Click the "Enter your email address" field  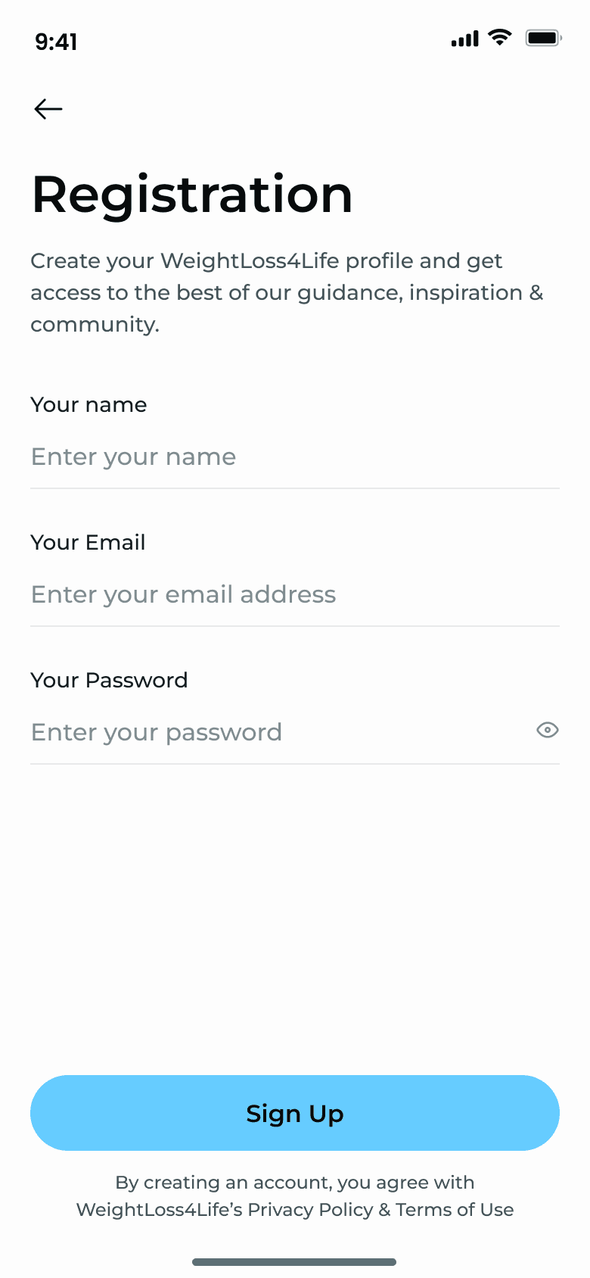pyautogui.click(x=295, y=594)
